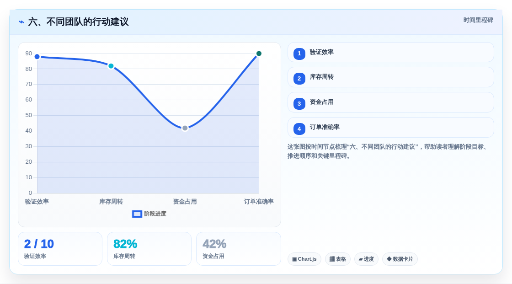
Task: Click the 表格 tag
Action: (338, 259)
